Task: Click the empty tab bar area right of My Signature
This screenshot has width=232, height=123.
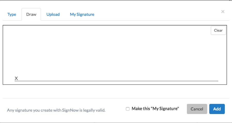Action: 155,14
